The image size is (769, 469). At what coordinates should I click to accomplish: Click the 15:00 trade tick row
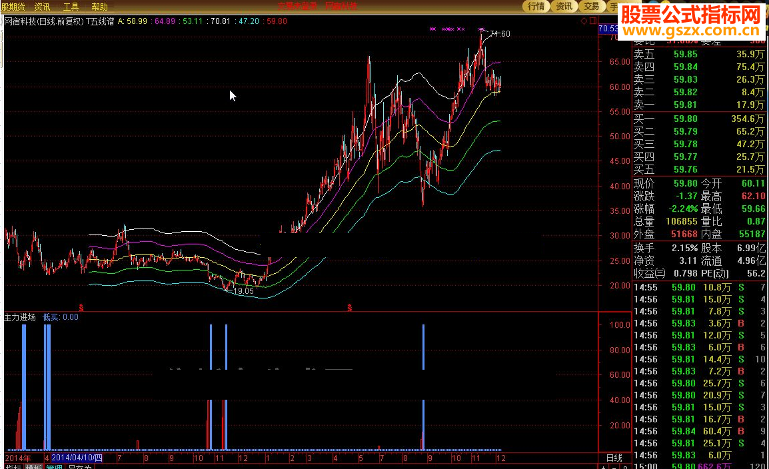(700, 466)
